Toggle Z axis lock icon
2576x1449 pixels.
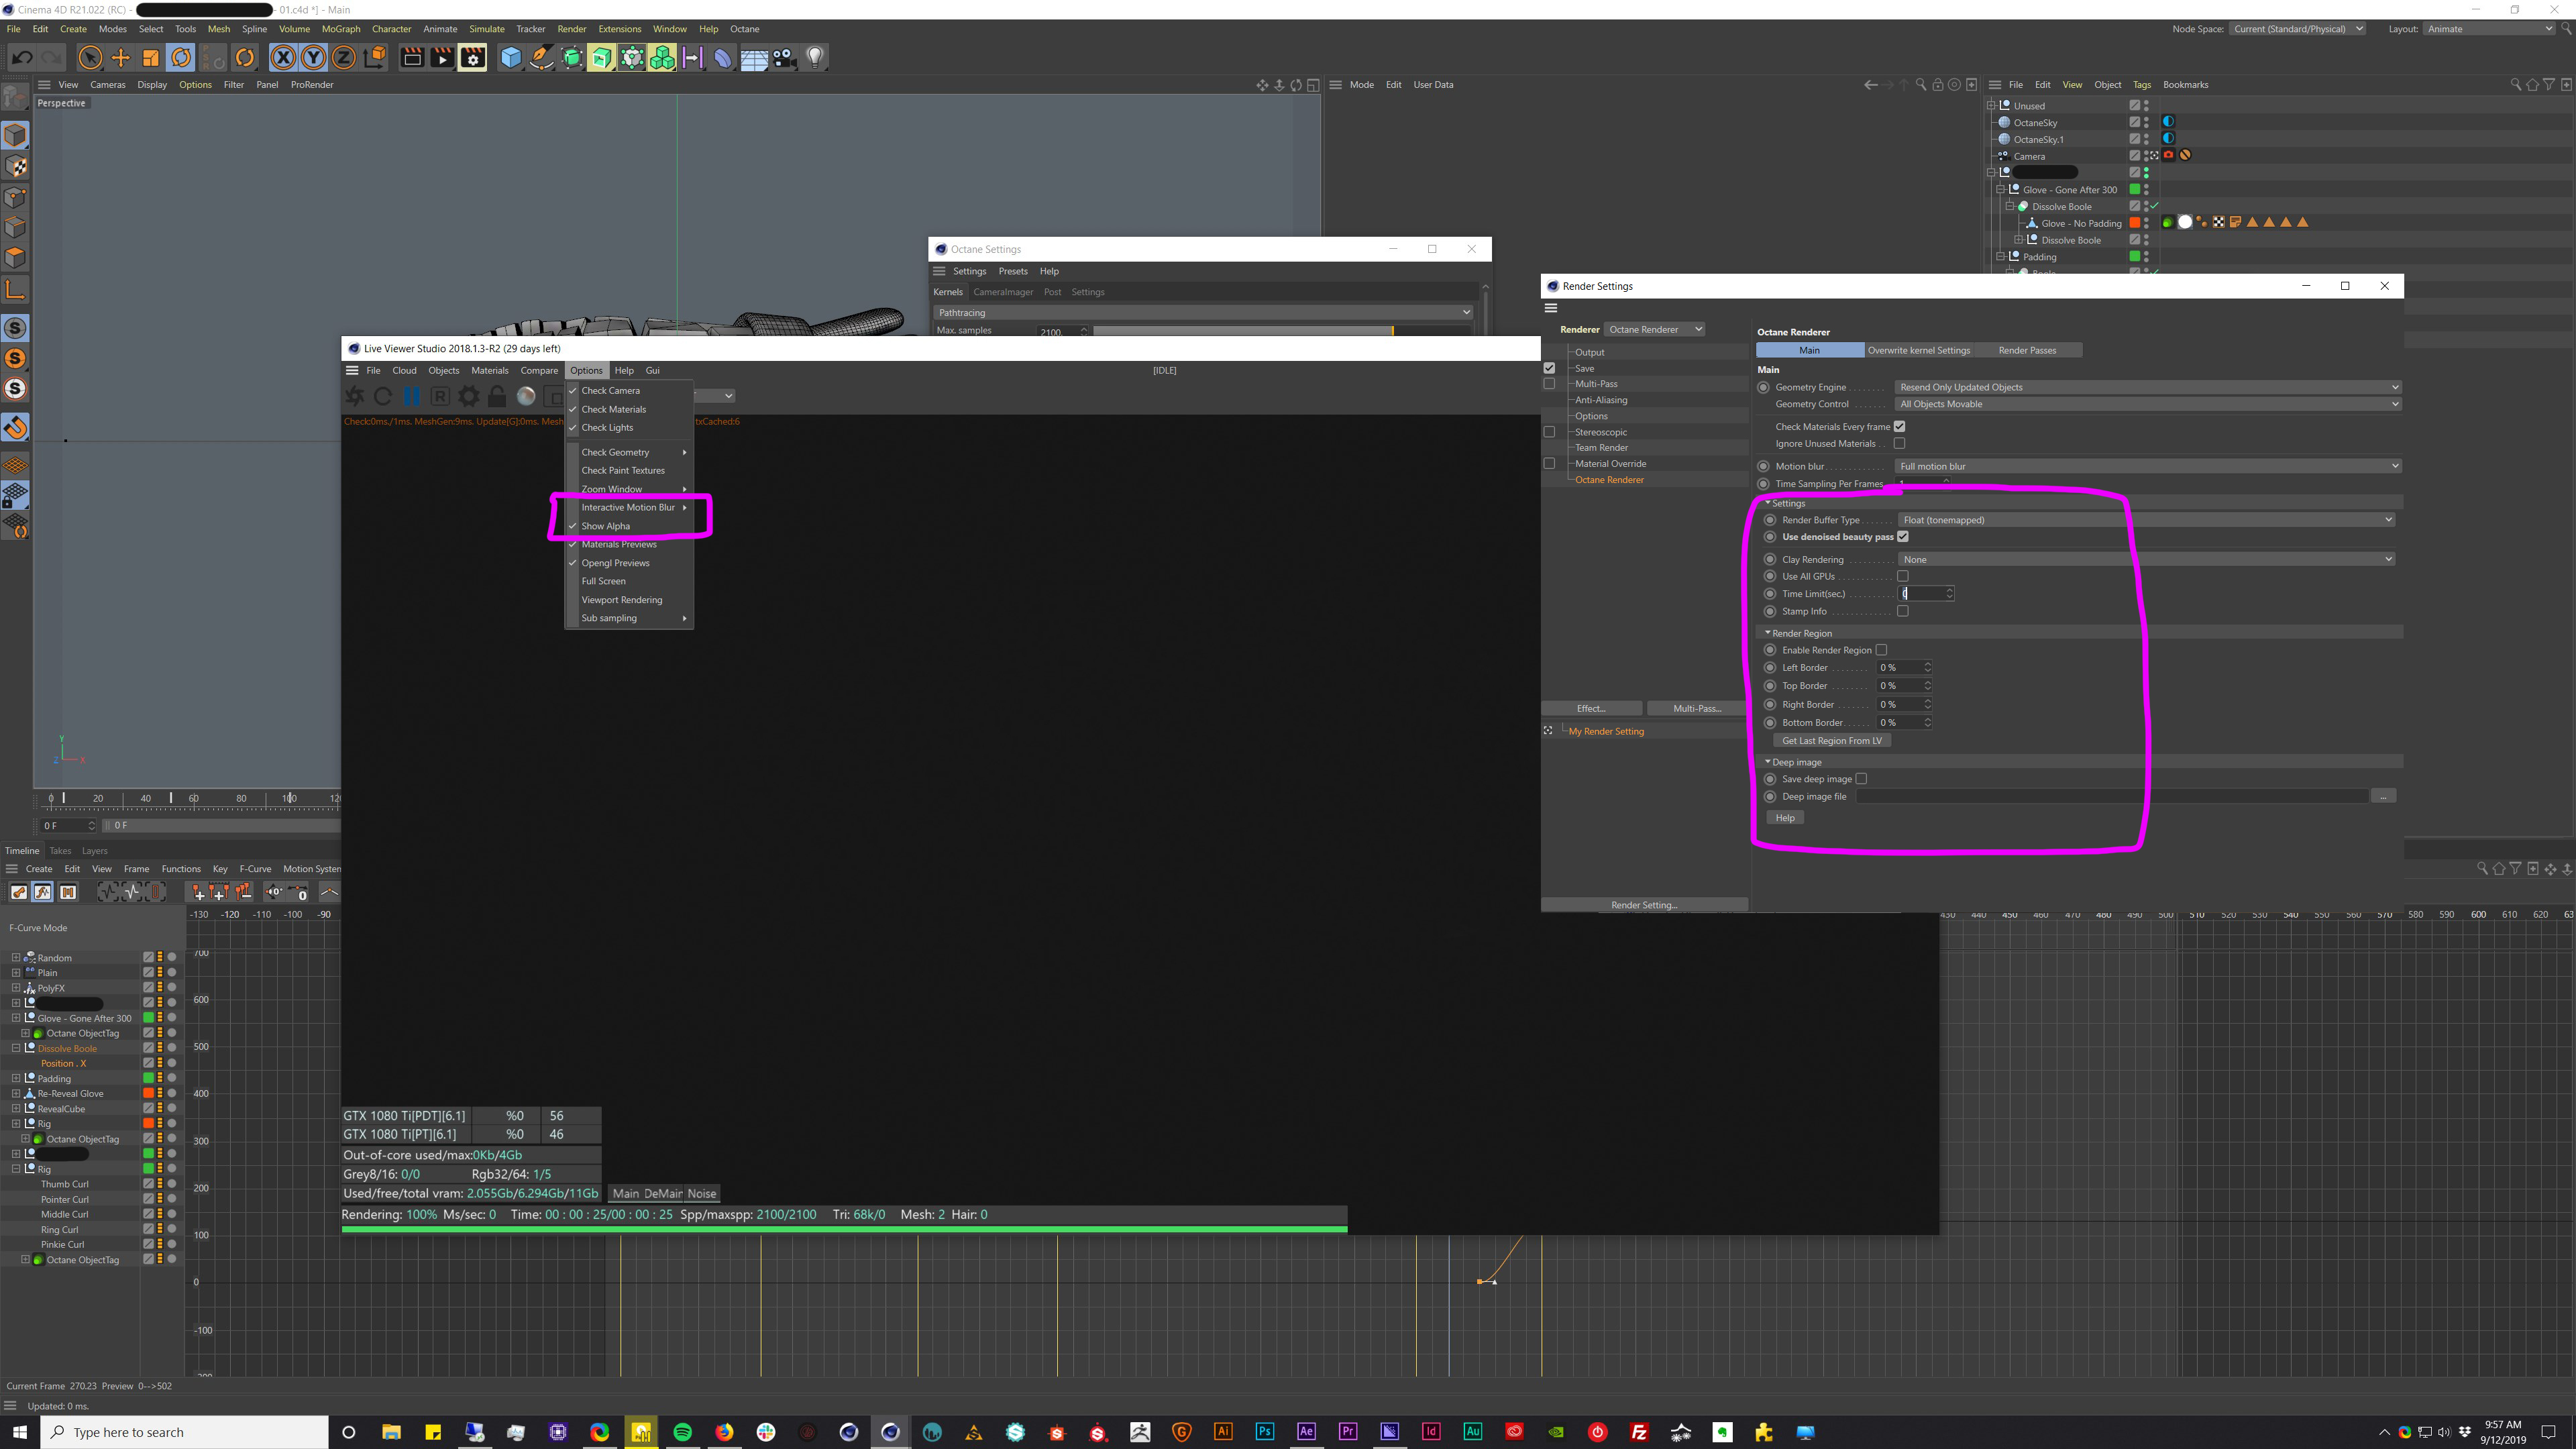coord(343,57)
